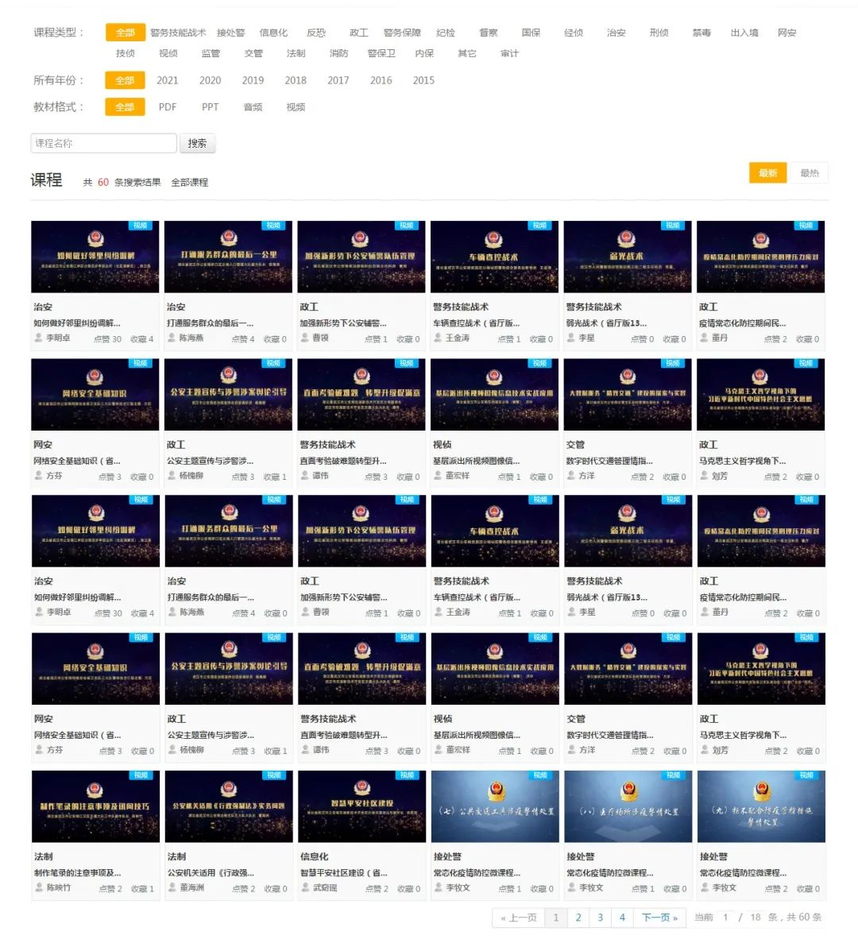The height and width of the screenshot is (943, 858).
Task: Show only courses from 2016
Action: pos(381,80)
